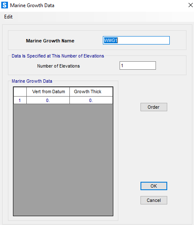Confirm the dialog with the OK button
194x225 pixels.
154,186
